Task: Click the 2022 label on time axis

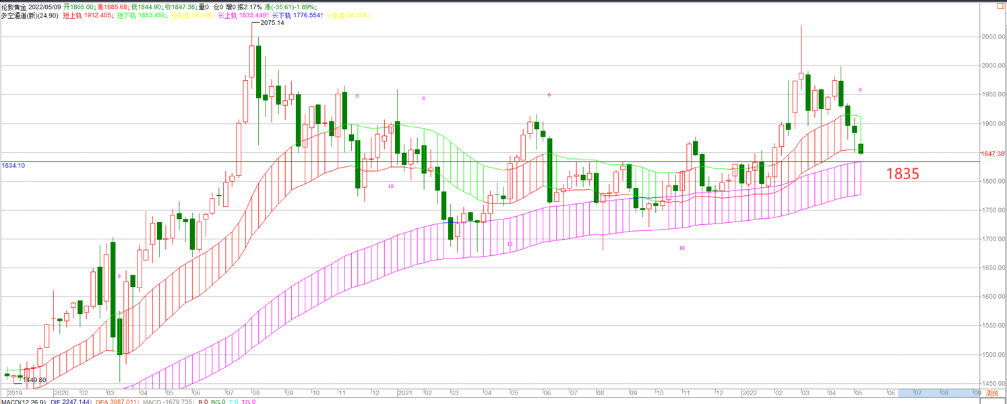Action: [x=749, y=393]
